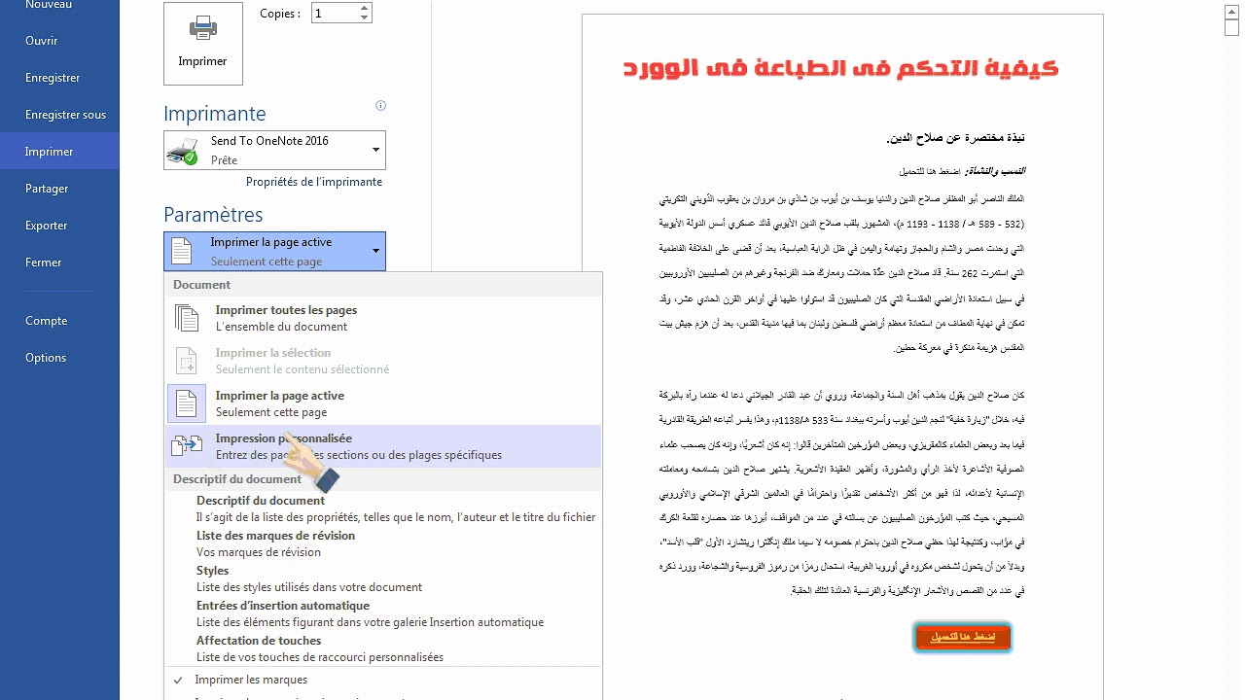Open Ouvrir in the backstage sidebar
Screen dimensions: 1245x700
tap(59, 41)
